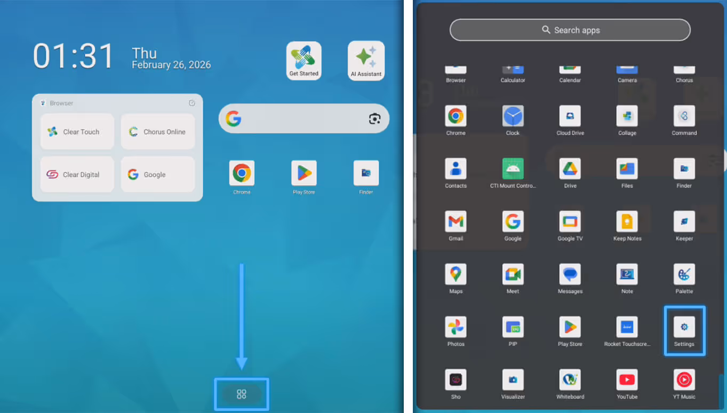Launch the Note app

point(627,279)
